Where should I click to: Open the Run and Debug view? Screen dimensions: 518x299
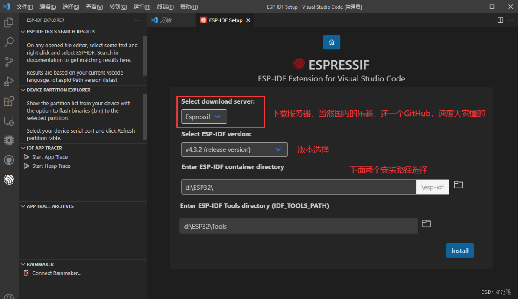[x=9, y=81]
